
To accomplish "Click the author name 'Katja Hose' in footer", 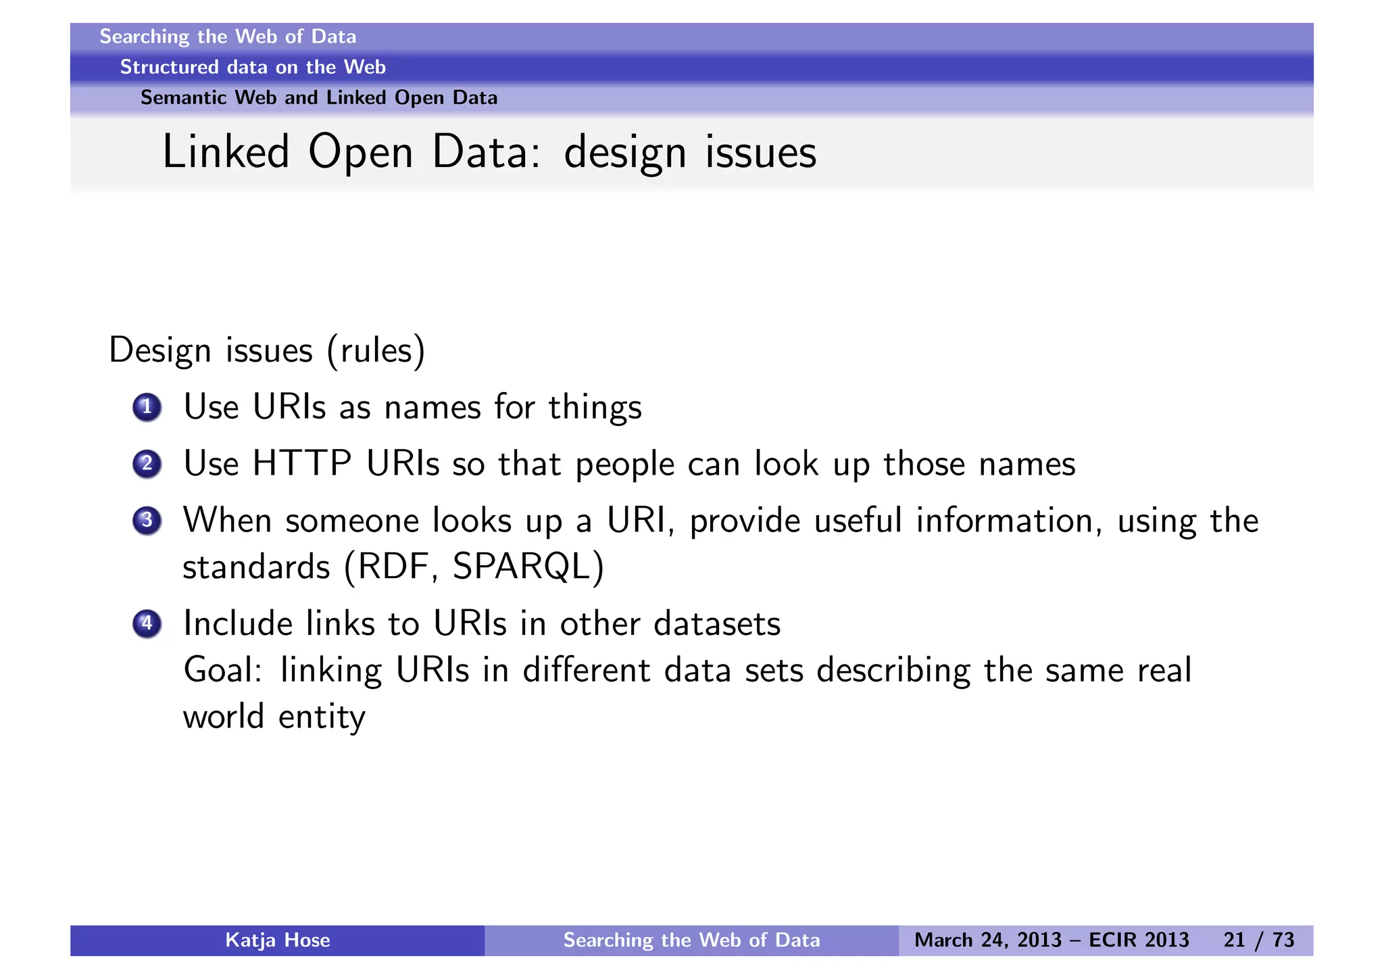I will click(278, 940).
